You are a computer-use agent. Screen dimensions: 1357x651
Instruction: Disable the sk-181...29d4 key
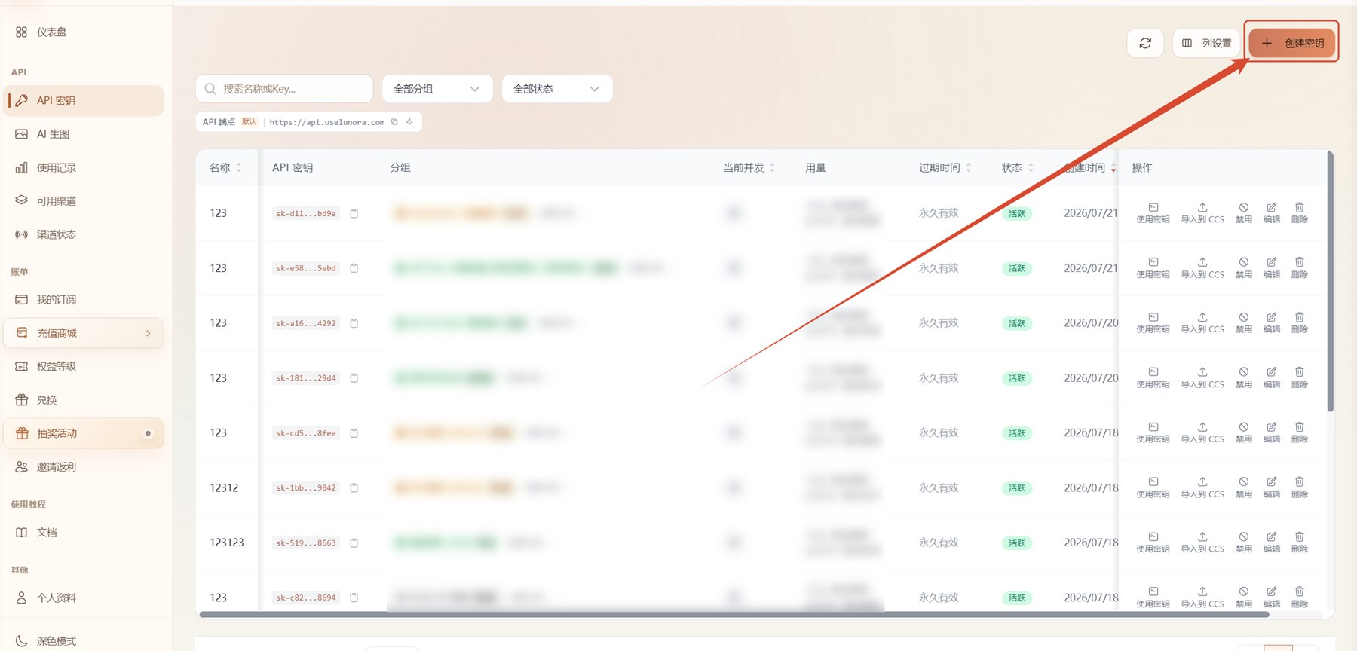[x=1244, y=377]
